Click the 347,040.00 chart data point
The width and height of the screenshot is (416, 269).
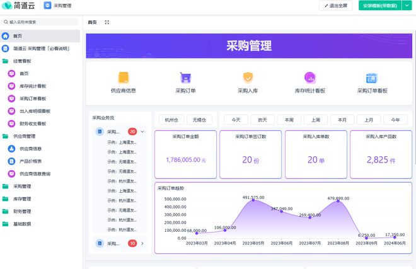point(282,212)
